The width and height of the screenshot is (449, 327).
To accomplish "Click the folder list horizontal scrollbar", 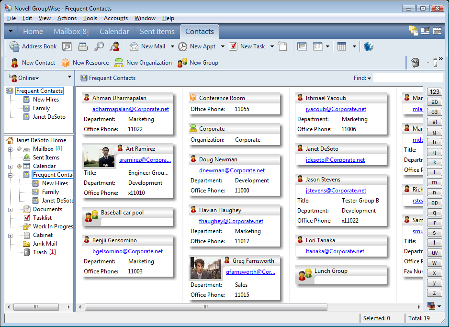I will (x=36, y=307).
